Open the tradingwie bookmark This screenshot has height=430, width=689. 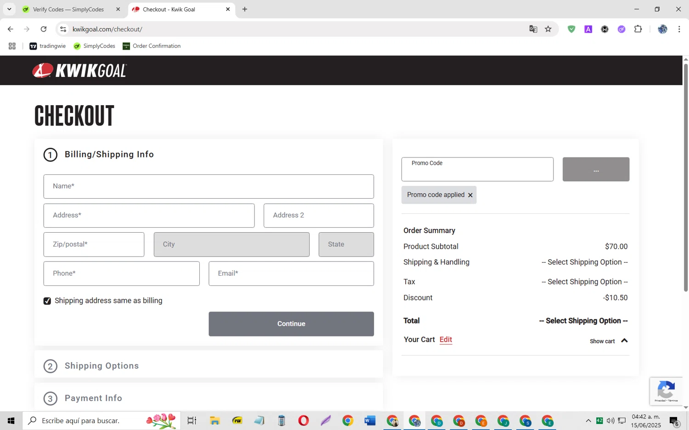coord(48,46)
